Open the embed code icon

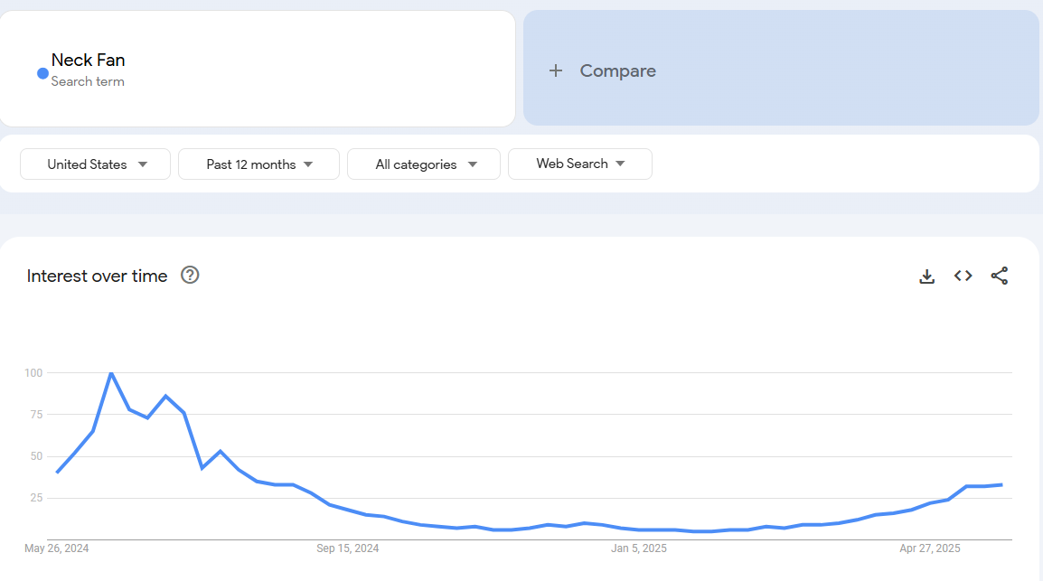coord(963,276)
